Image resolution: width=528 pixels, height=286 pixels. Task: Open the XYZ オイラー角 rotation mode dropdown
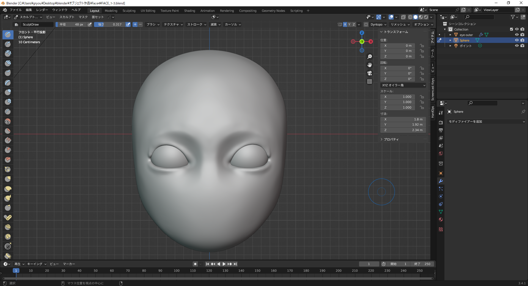[x=403, y=85]
